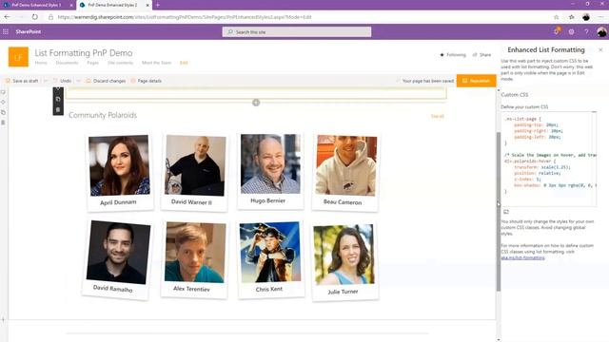This screenshot has height=342, width=609.
Task: Click the Share button
Action: pyautogui.click(x=481, y=55)
